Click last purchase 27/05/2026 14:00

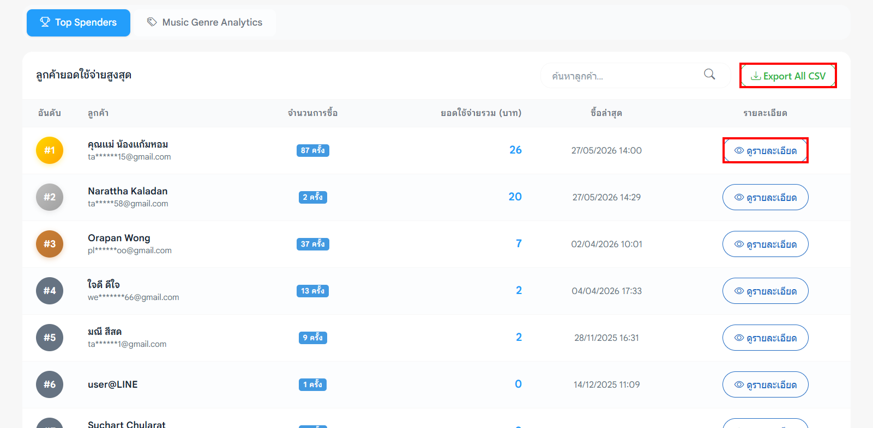tap(606, 150)
